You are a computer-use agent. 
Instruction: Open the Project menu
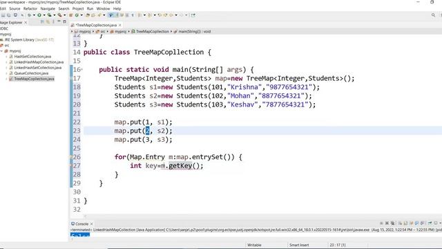(78, 9)
